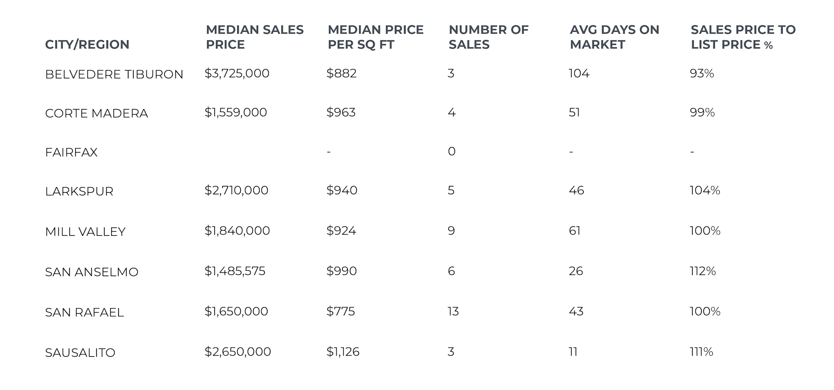The width and height of the screenshot is (834, 390).
Task: Select the MILL VALLEY row label
Action: (x=85, y=232)
